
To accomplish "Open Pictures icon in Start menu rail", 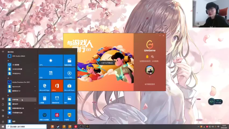I will point(3,110).
